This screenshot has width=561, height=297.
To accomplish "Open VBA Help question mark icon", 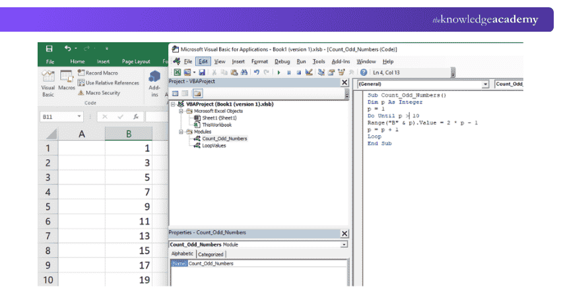I will [x=364, y=73].
